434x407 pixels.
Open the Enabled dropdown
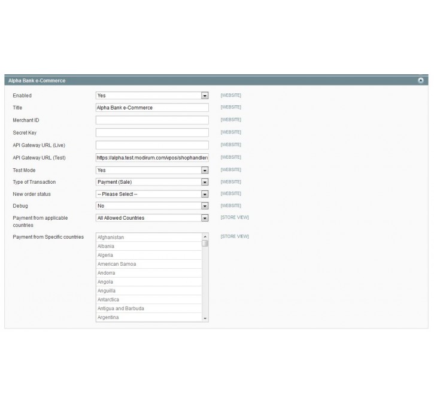152,95
